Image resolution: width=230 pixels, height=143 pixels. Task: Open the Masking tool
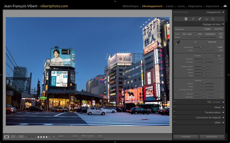tap(213, 19)
